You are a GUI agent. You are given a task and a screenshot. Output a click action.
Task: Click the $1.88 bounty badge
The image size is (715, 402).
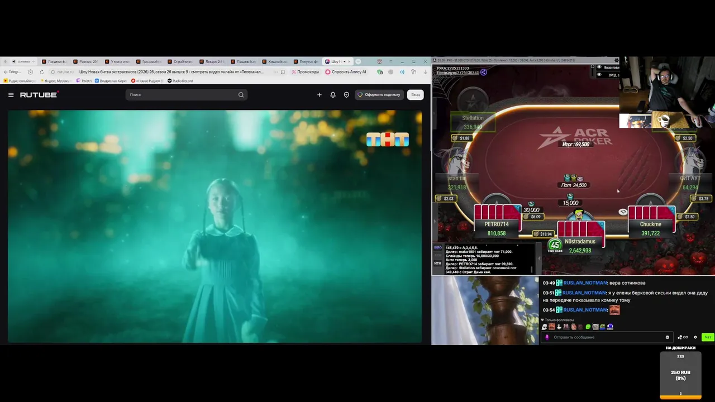tap(461, 138)
